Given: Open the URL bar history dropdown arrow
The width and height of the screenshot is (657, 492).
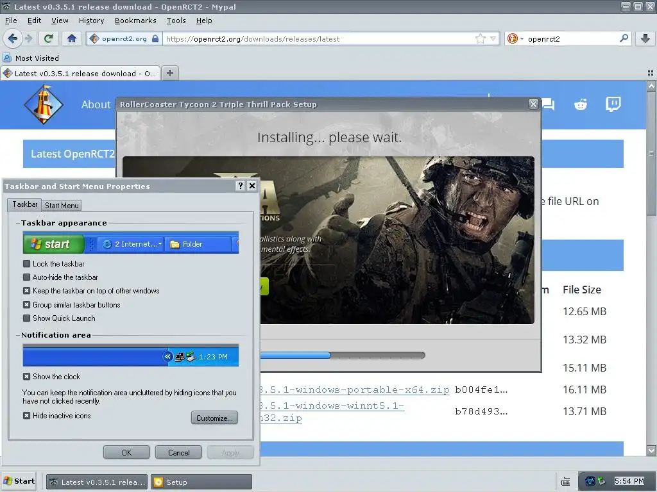Looking at the screenshot, I should pos(493,39).
